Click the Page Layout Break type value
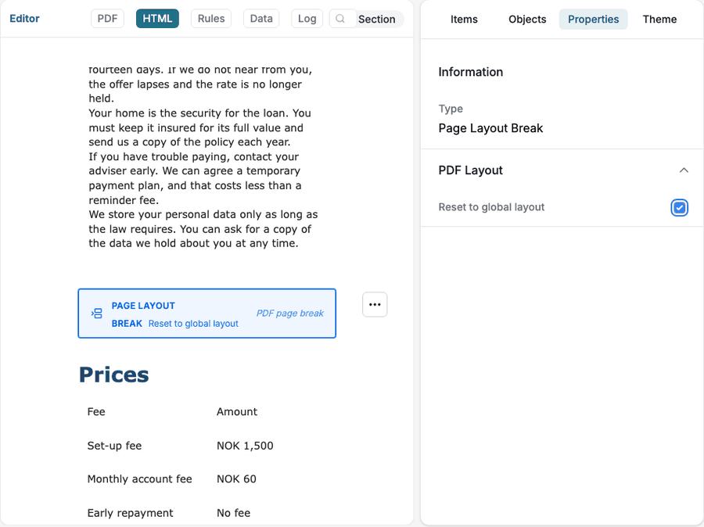The width and height of the screenshot is (704, 527). coord(490,128)
